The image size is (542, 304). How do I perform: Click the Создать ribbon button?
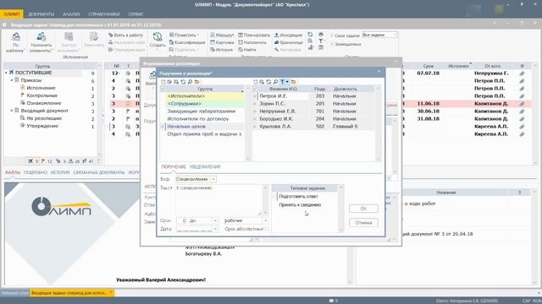tap(158, 41)
